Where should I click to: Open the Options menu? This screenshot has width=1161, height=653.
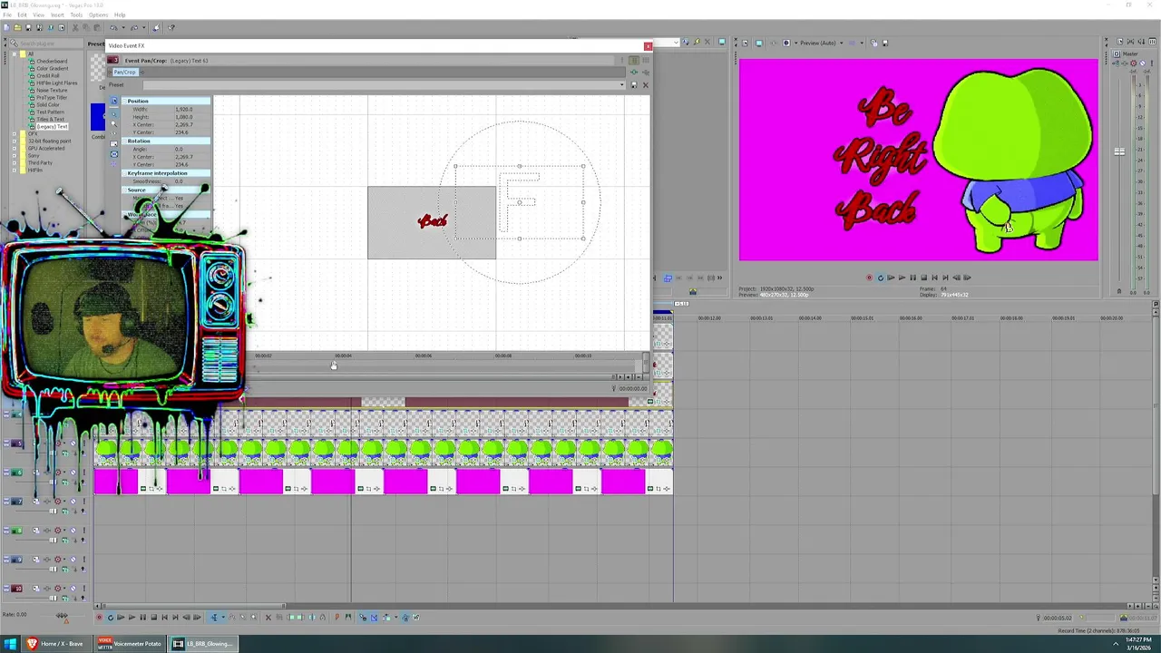coord(97,15)
